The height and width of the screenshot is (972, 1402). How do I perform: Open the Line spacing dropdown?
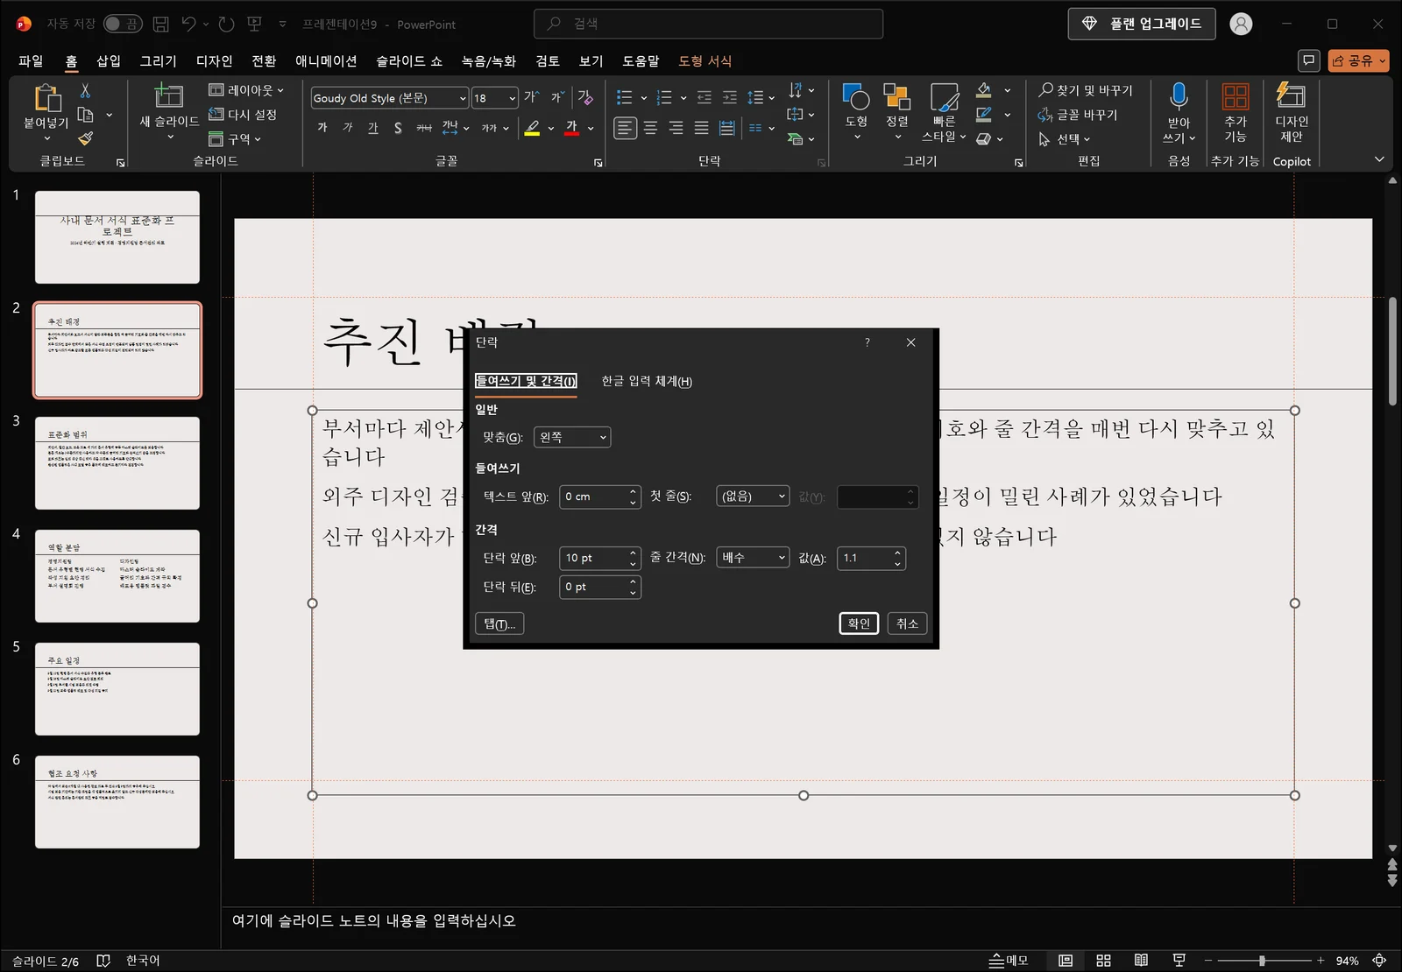coord(753,558)
